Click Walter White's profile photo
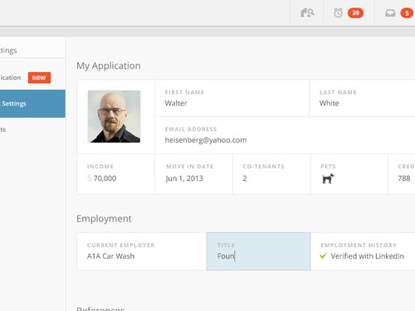This screenshot has height=311, width=415. coord(114,116)
